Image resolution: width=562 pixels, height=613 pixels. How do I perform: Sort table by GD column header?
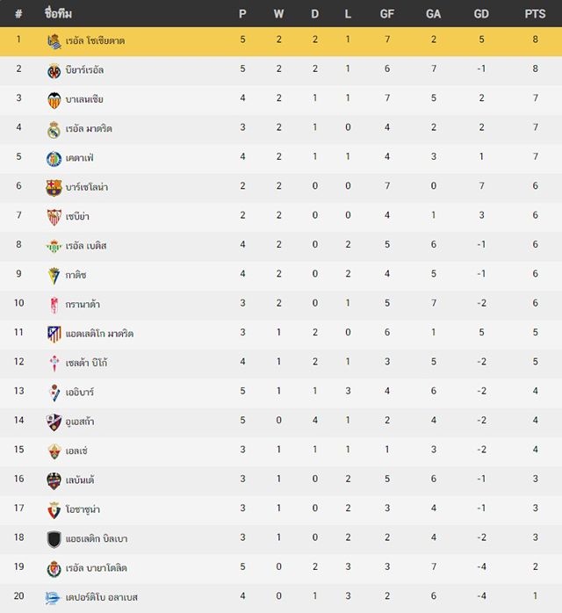click(481, 14)
